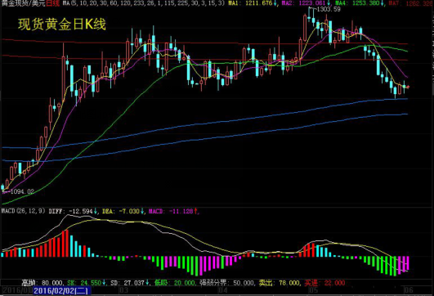Click the 买进 22.000 buy level label

coord(324,283)
